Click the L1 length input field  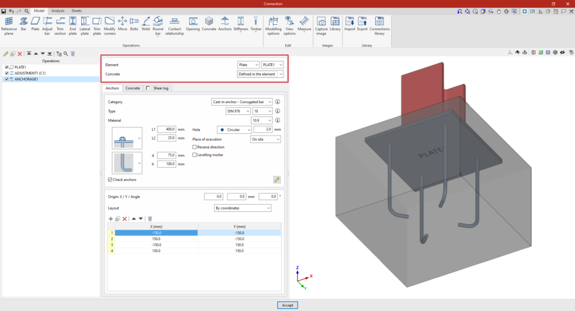pyautogui.click(x=167, y=129)
